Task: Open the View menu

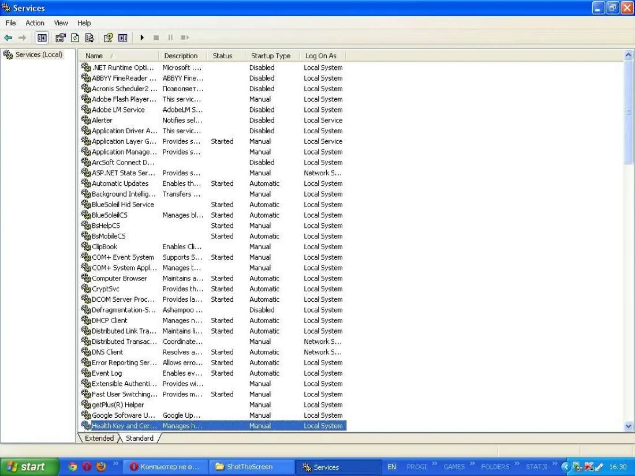Action: pos(61,23)
